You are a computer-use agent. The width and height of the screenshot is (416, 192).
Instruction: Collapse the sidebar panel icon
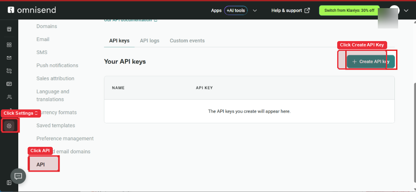click(x=9, y=183)
